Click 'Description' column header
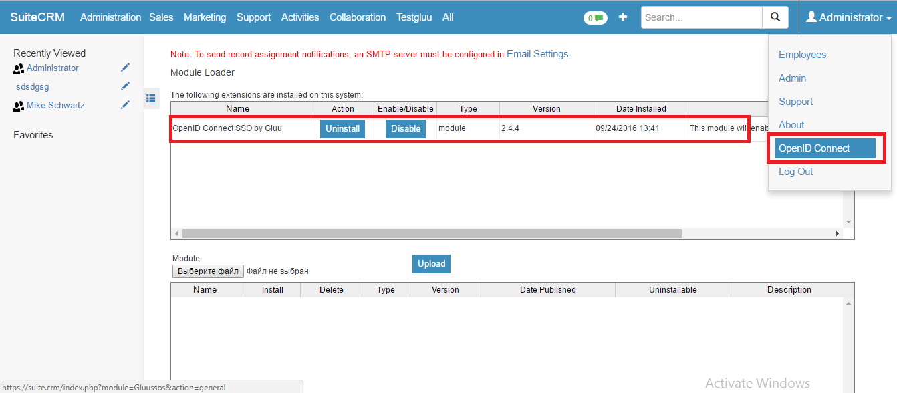 [789, 290]
